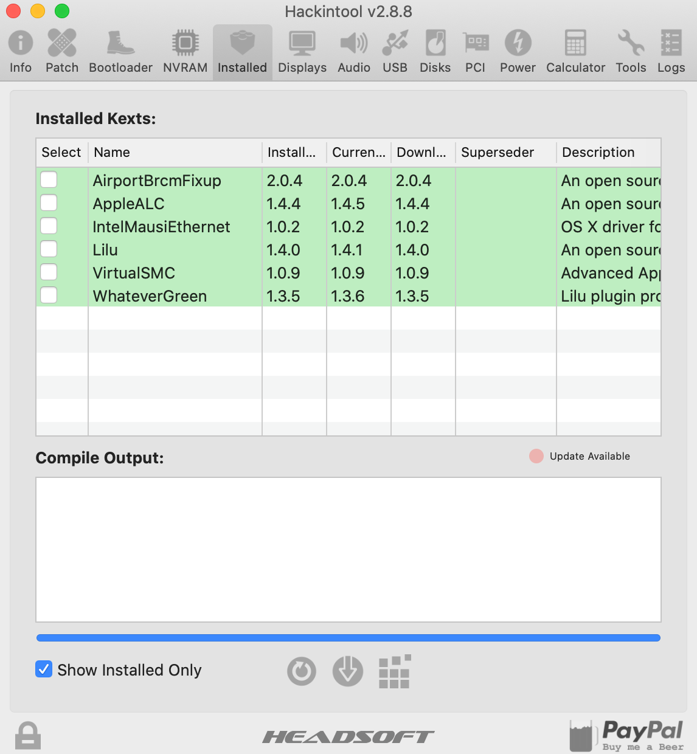Select the AirportBrcmFixup row name

(x=157, y=181)
